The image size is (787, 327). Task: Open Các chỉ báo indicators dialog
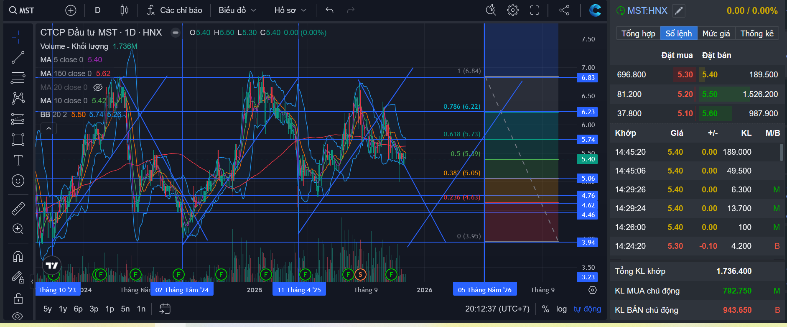(x=174, y=10)
